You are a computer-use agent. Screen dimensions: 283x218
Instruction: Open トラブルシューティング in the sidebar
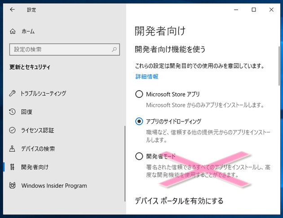(x=44, y=93)
